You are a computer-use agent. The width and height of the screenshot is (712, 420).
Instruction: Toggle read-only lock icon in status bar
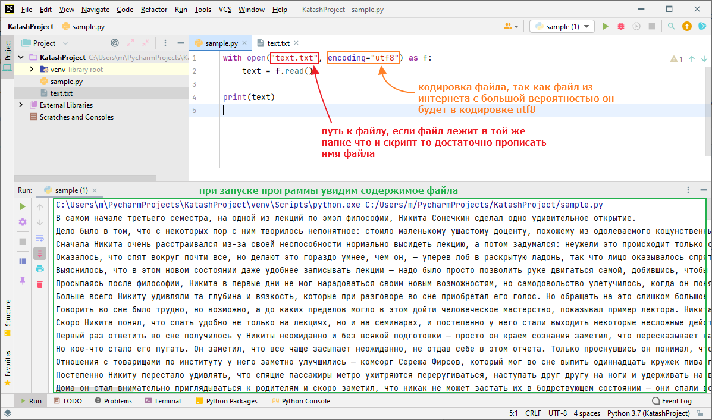pyautogui.click(x=700, y=413)
